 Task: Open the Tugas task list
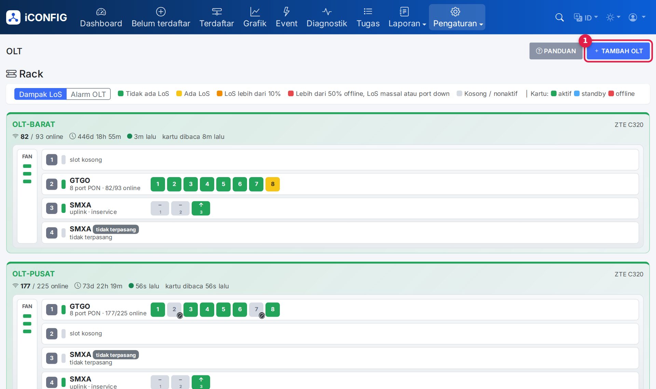pos(368,17)
